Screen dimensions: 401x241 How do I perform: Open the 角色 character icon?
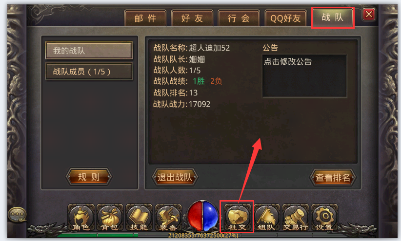tap(81, 217)
